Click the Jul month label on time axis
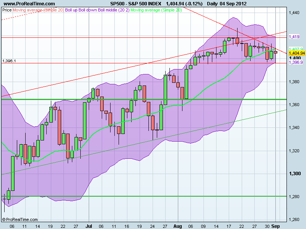Image resolution: width=306 pixels, height=229 pixels. pyautogui.click(x=89, y=226)
